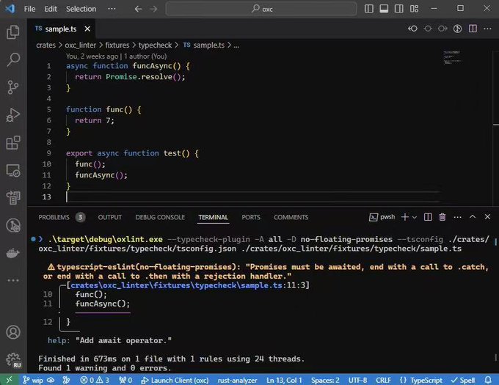The image size is (499, 385).
Task: Switch to the Debug Console tab
Action: click(160, 217)
